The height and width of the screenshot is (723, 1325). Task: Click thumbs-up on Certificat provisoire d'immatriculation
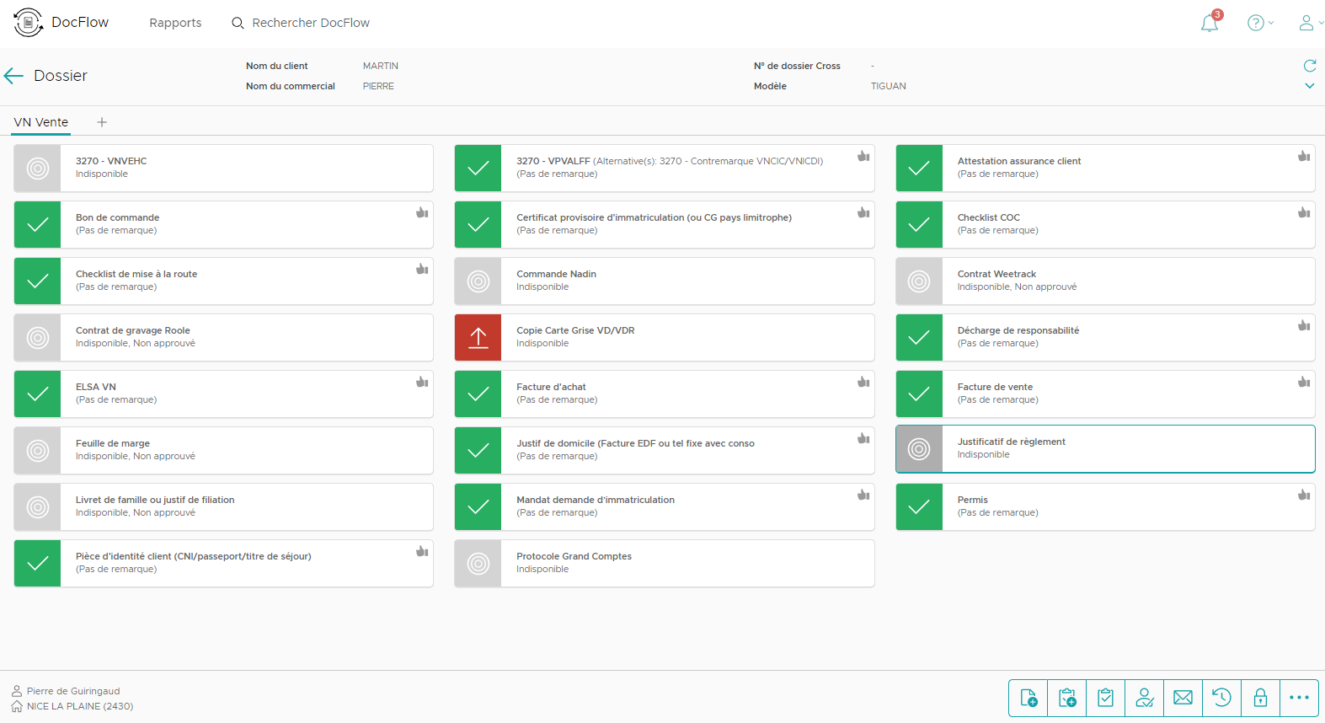[x=863, y=212]
